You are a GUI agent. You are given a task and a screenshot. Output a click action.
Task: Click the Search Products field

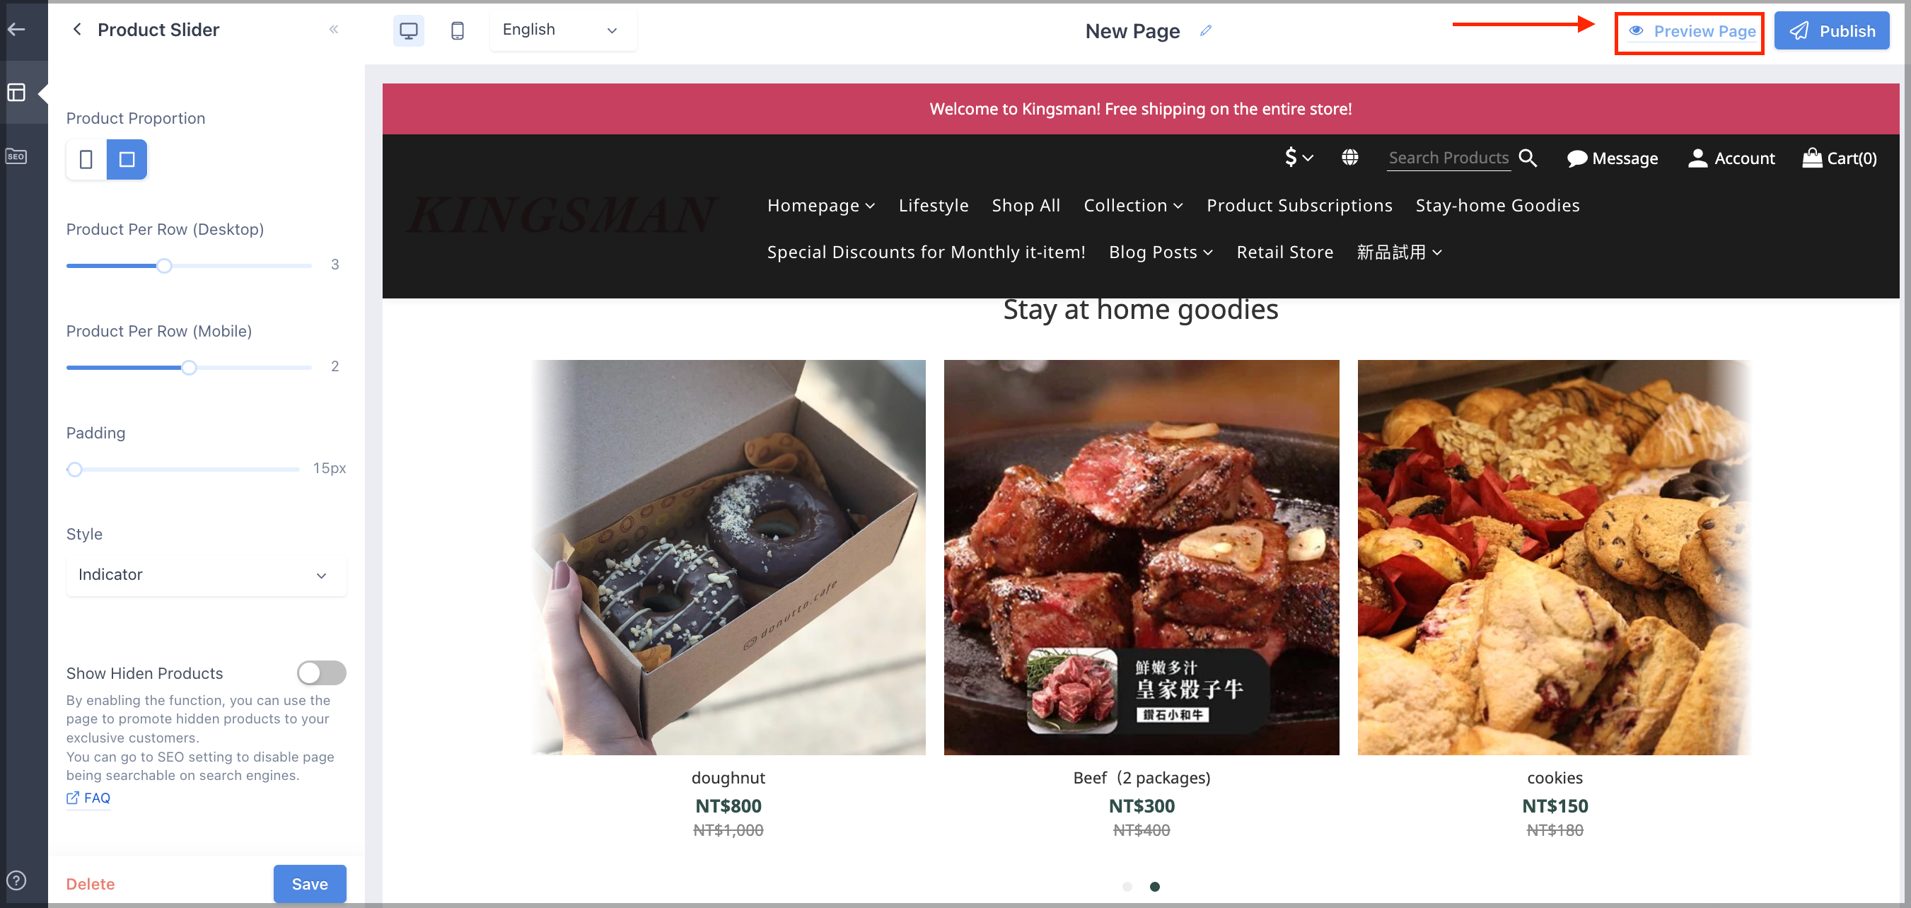click(1447, 158)
